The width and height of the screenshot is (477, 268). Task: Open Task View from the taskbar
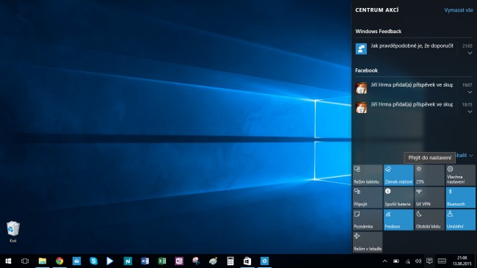pos(25,261)
